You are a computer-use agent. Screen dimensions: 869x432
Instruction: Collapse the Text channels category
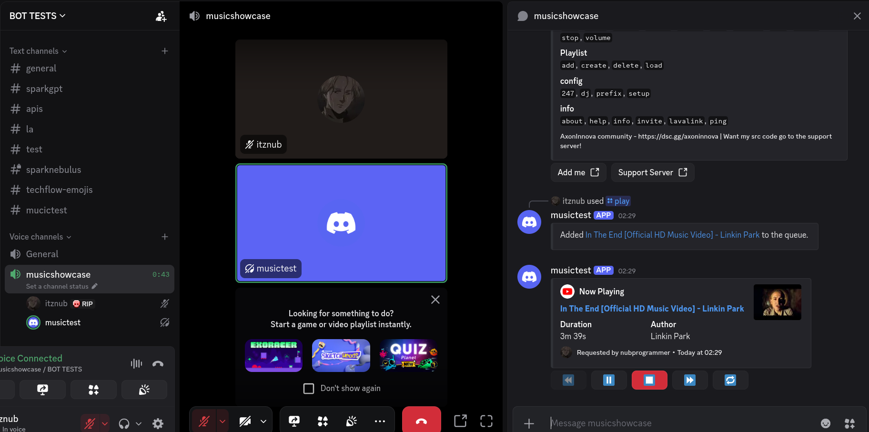pos(38,51)
